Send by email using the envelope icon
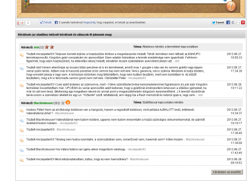 (238, 23)
